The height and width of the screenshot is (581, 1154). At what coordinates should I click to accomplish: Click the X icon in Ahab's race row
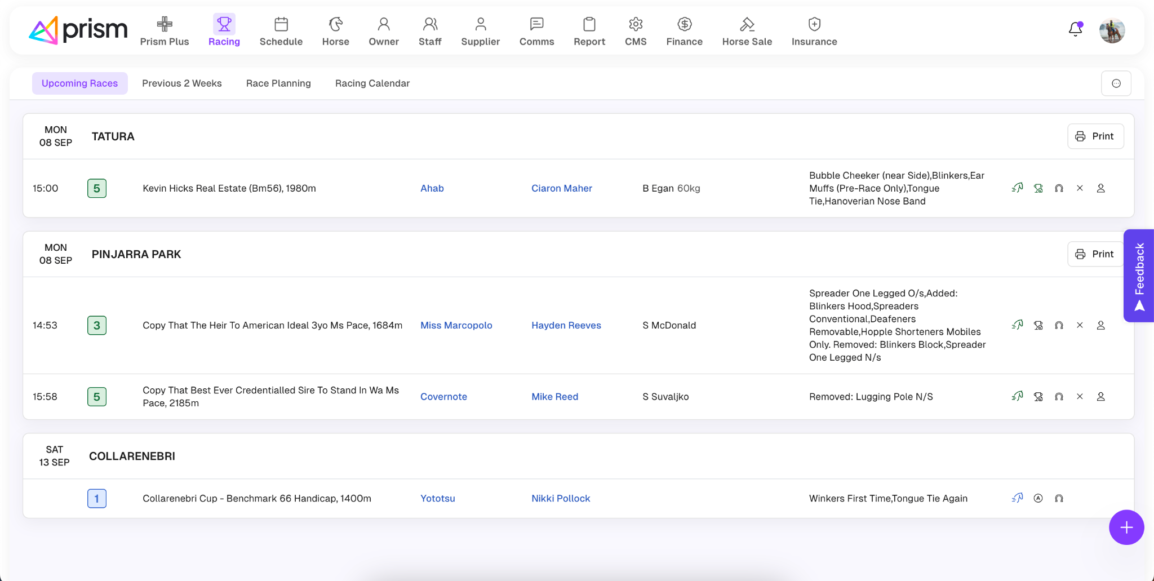tap(1080, 188)
